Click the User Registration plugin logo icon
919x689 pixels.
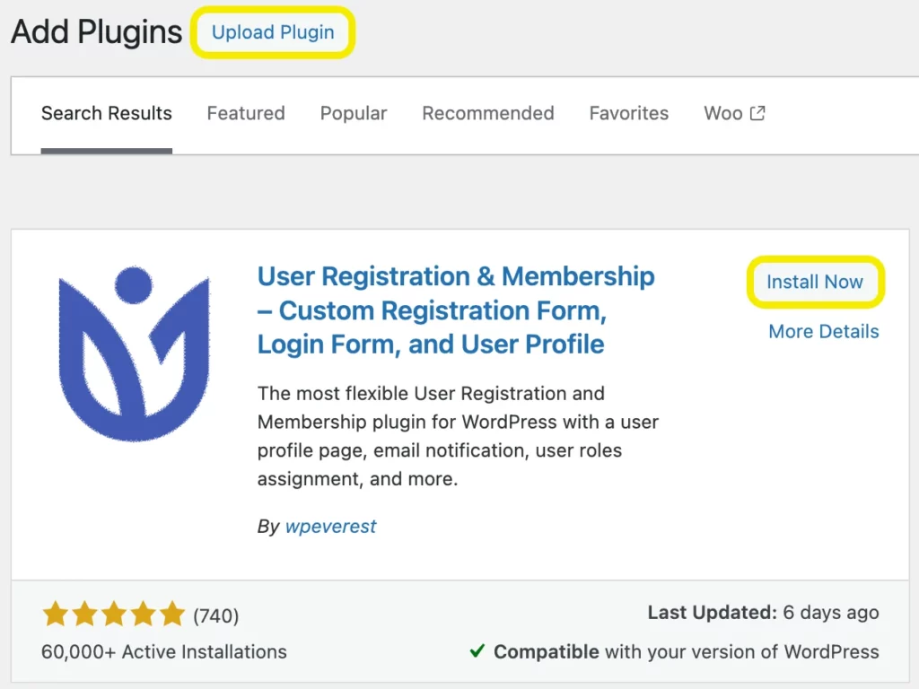pyautogui.click(x=135, y=353)
